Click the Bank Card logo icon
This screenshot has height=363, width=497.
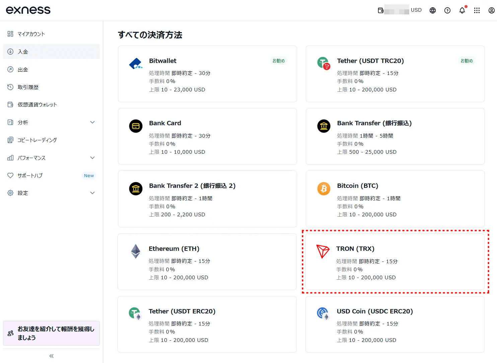pyautogui.click(x=136, y=126)
